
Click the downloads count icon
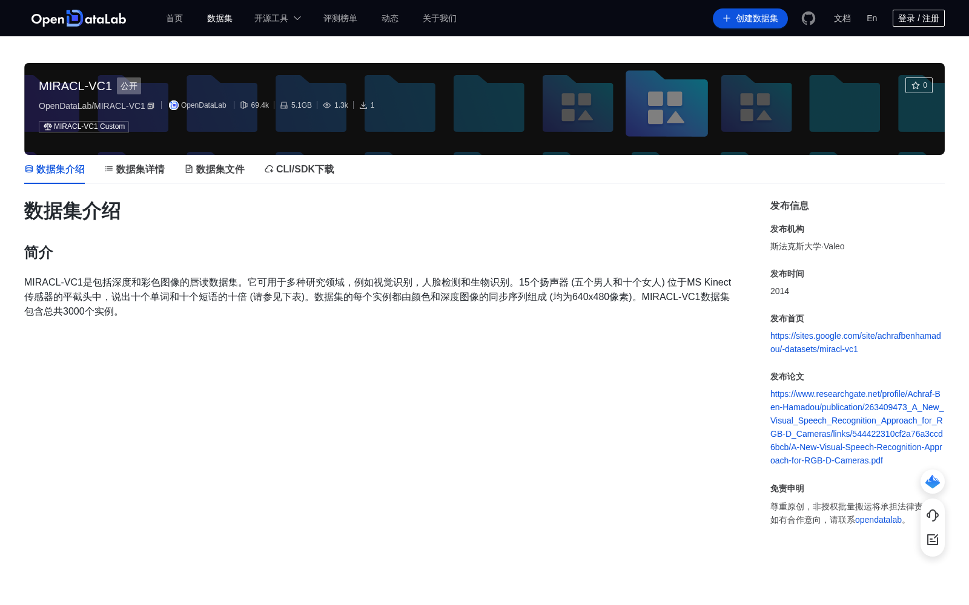[x=363, y=105]
